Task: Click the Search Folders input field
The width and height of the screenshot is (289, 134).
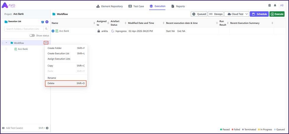Action: [x=24, y=29]
